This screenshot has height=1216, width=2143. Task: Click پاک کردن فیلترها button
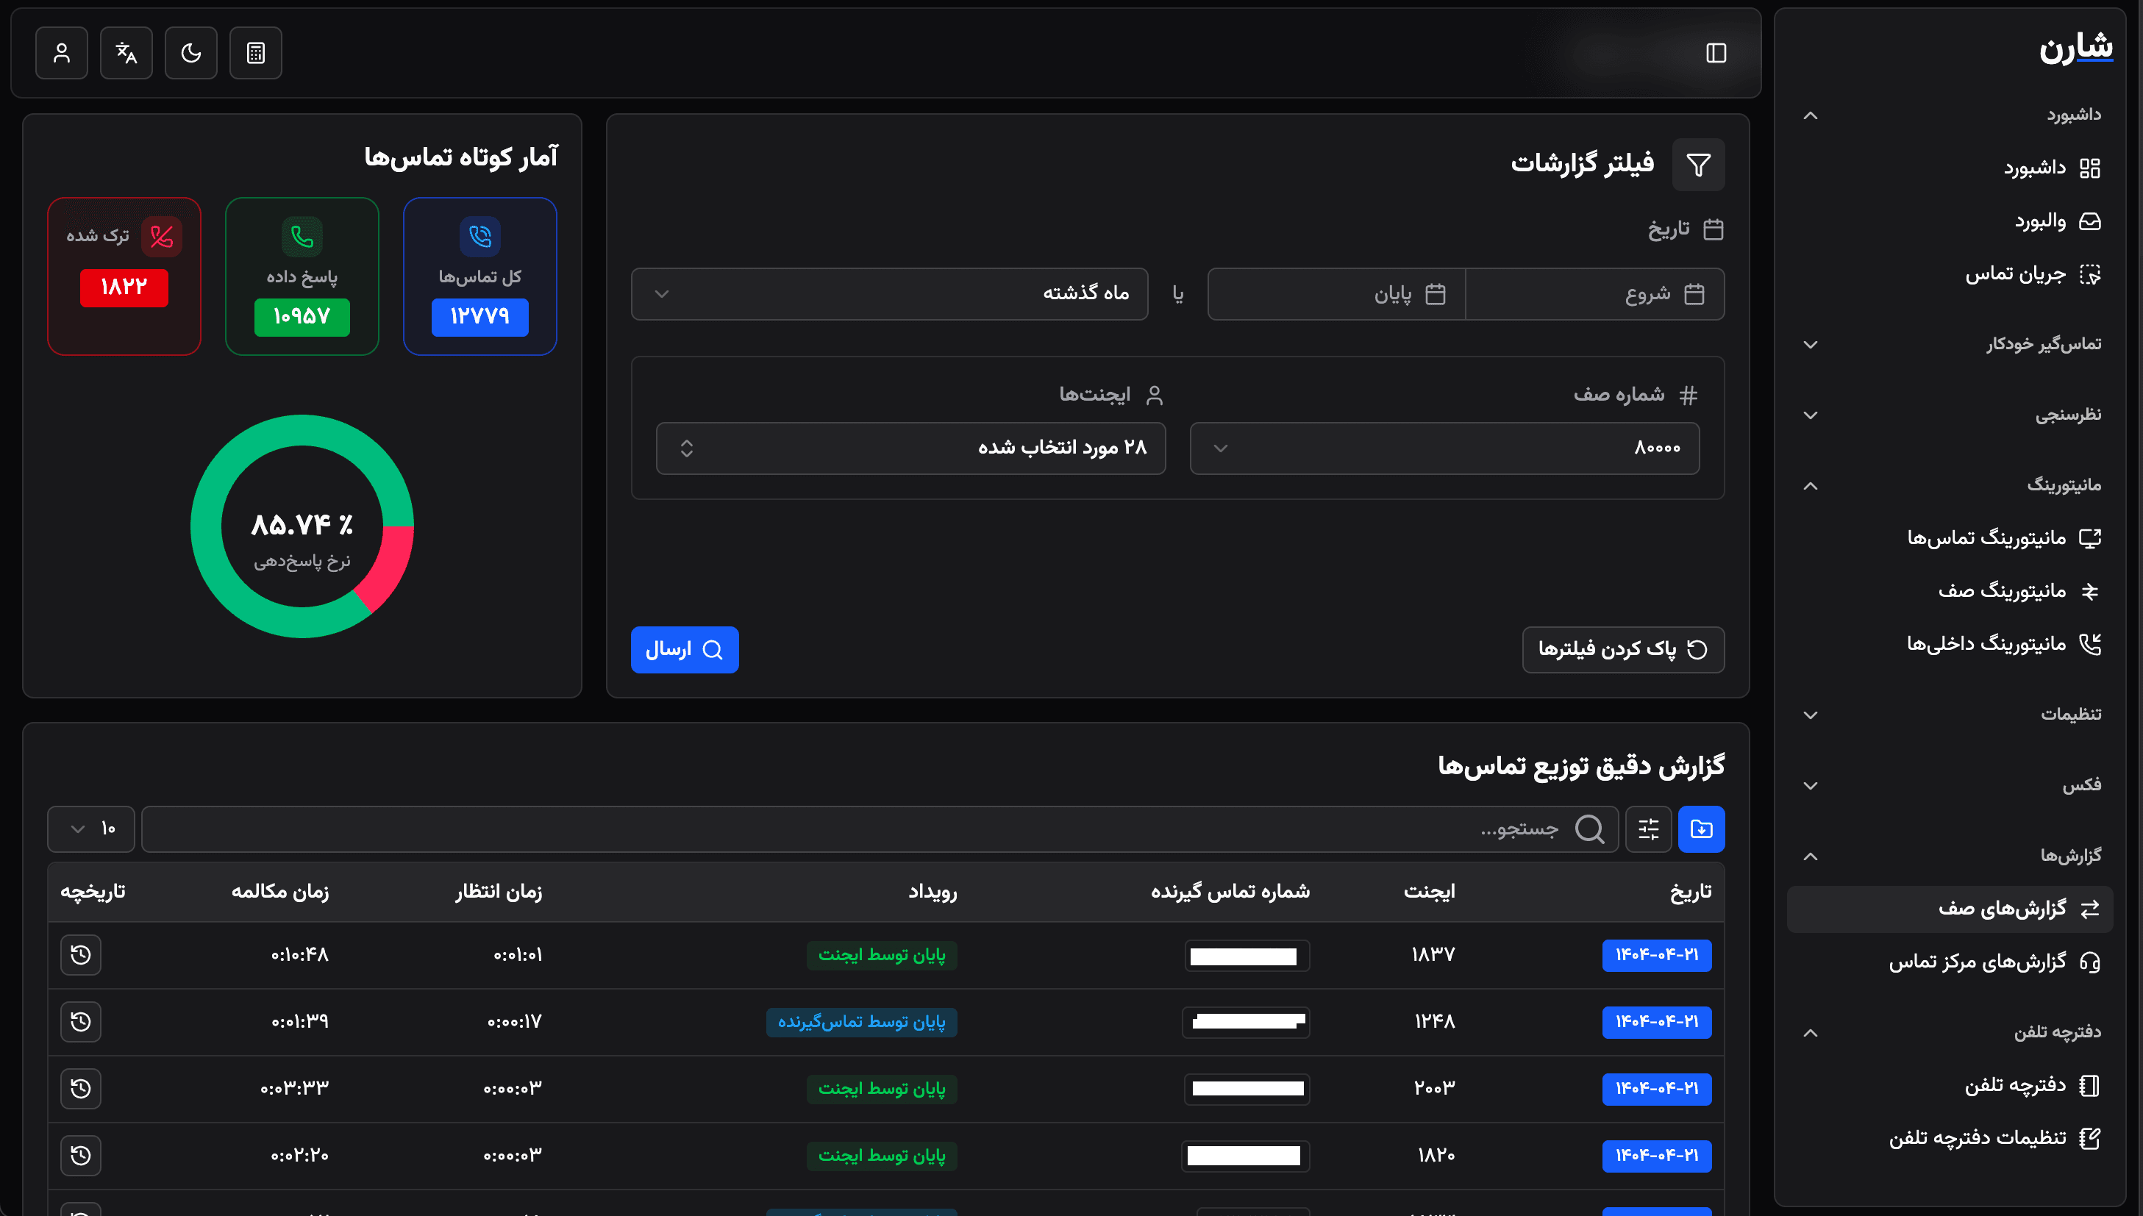[1624, 650]
